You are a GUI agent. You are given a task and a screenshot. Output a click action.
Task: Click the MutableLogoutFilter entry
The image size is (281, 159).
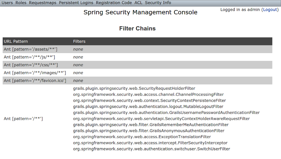tap(148, 106)
